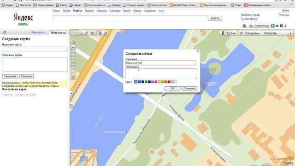Open the Мастерская bookmark
Image resolution: width=295 pixels, height=166 pixels.
tap(214, 5)
